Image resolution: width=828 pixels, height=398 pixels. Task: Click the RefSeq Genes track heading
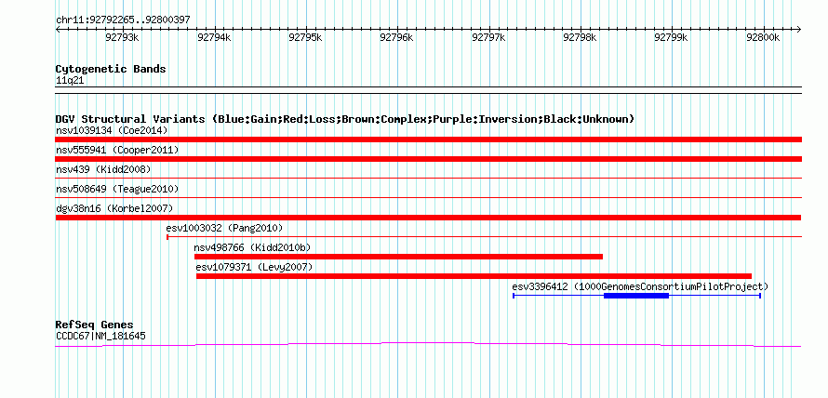pos(95,325)
